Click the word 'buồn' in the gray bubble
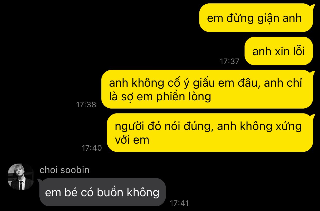This screenshot has height=211, width=320. pyautogui.click(x=110, y=192)
